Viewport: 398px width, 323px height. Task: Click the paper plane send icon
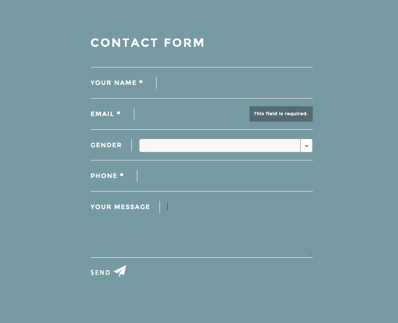pos(120,271)
